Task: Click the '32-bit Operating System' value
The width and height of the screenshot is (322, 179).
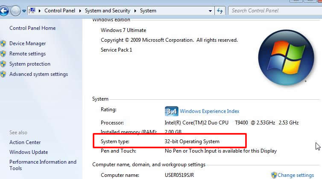Action: click(x=192, y=141)
